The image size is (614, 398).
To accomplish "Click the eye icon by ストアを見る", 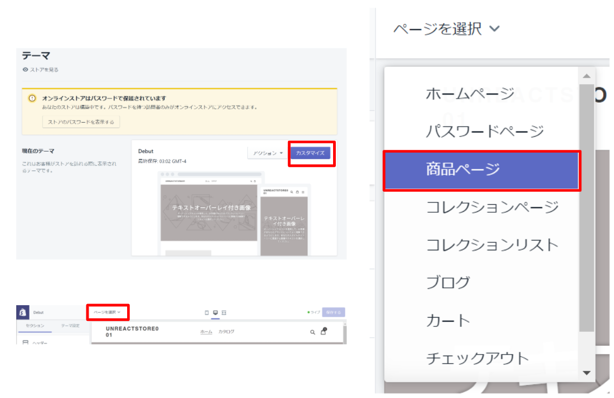I will 25,70.
